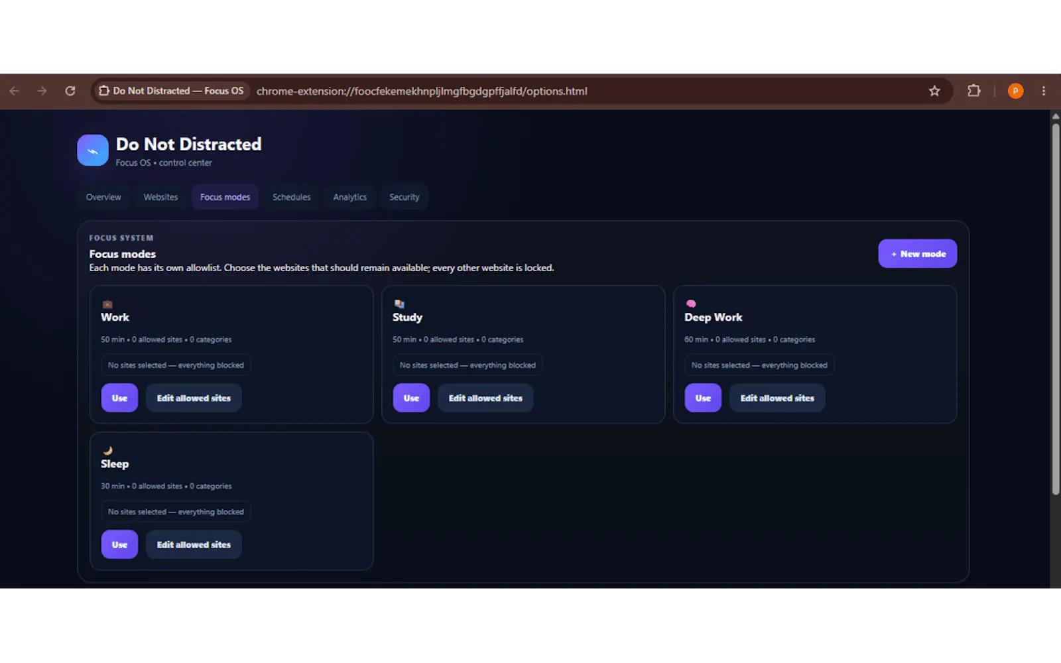Go to the Schedules tab
The width and height of the screenshot is (1061, 663).
[x=291, y=197]
